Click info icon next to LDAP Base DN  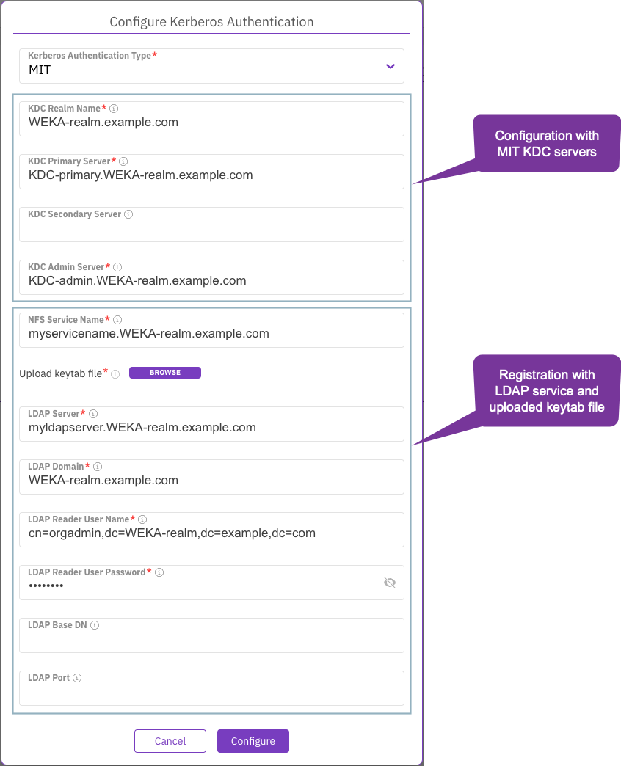[x=95, y=625]
